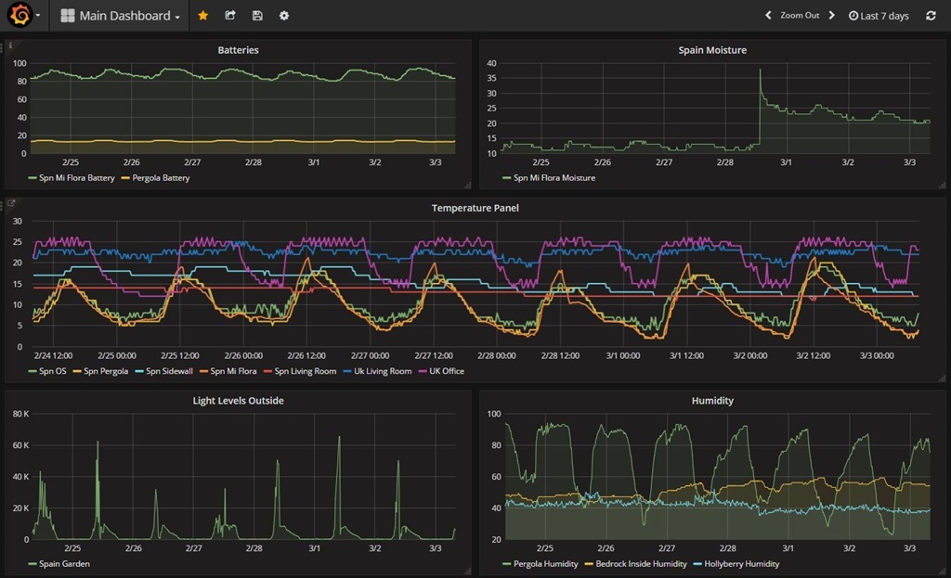Toggle UK Office series in temperature legend
951x578 pixels.
(446, 371)
